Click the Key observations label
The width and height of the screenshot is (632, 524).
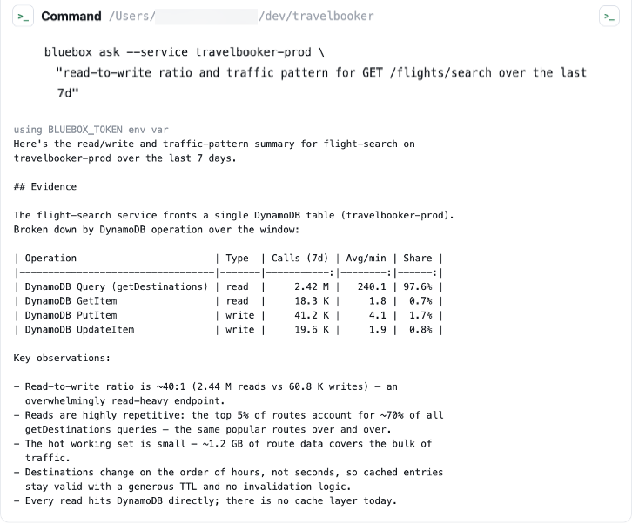pyautogui.click(x=62, y=358)
